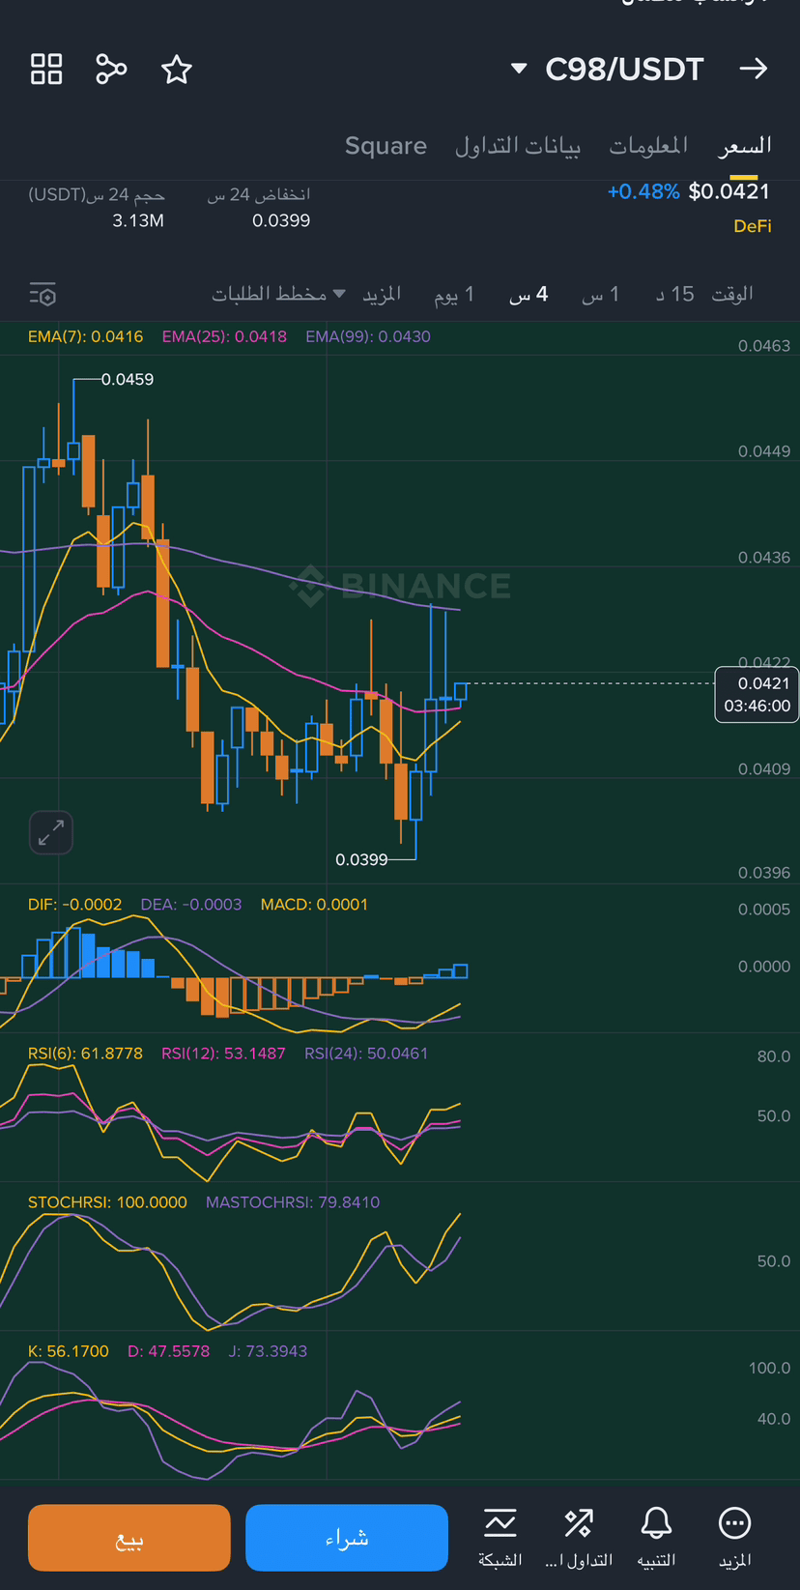Tap the K: 56.1700 KDJ label
Screen dimensions: 800x1590
[68, 1351]
